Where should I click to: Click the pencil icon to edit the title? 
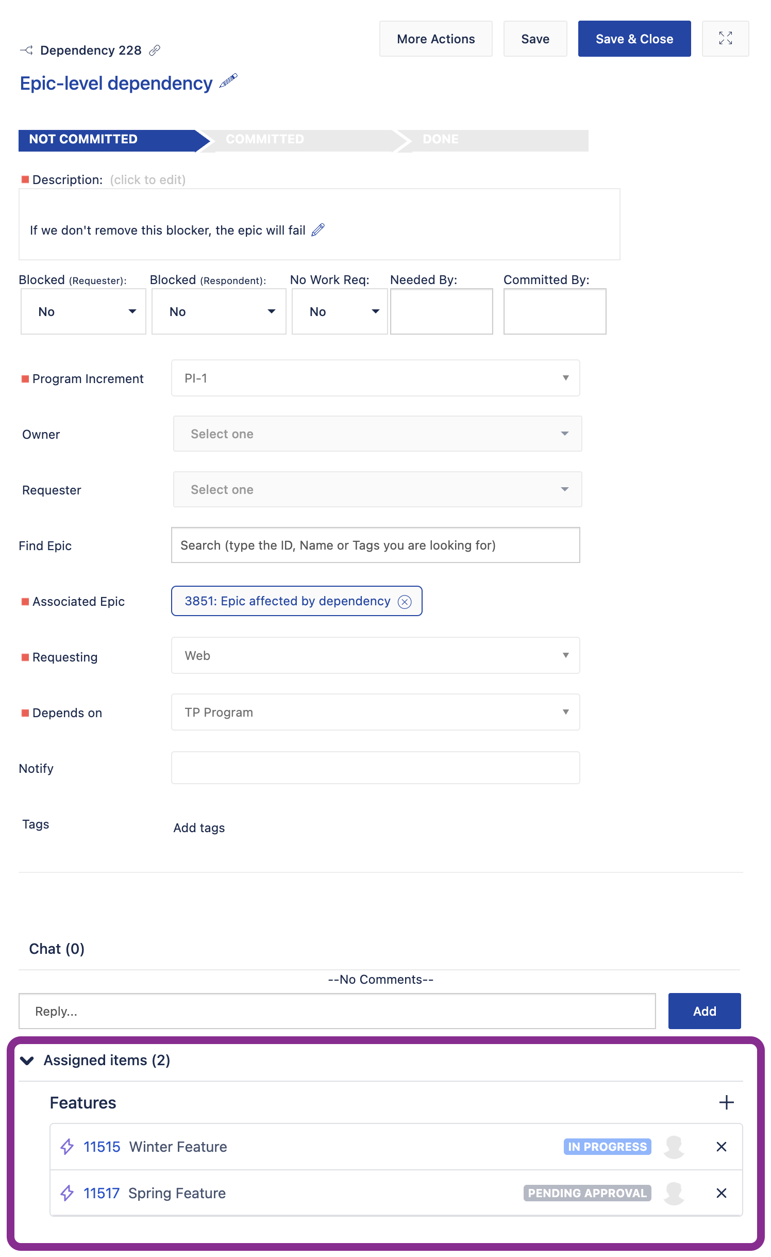[228, 81]
